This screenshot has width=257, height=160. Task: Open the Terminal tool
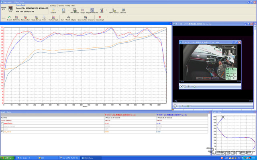(x=123, y=10)
